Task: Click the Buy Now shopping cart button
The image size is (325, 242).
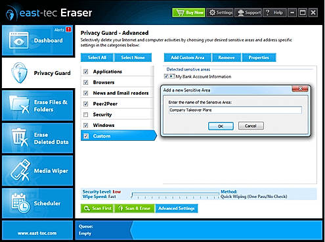Action: pos(188,12)
